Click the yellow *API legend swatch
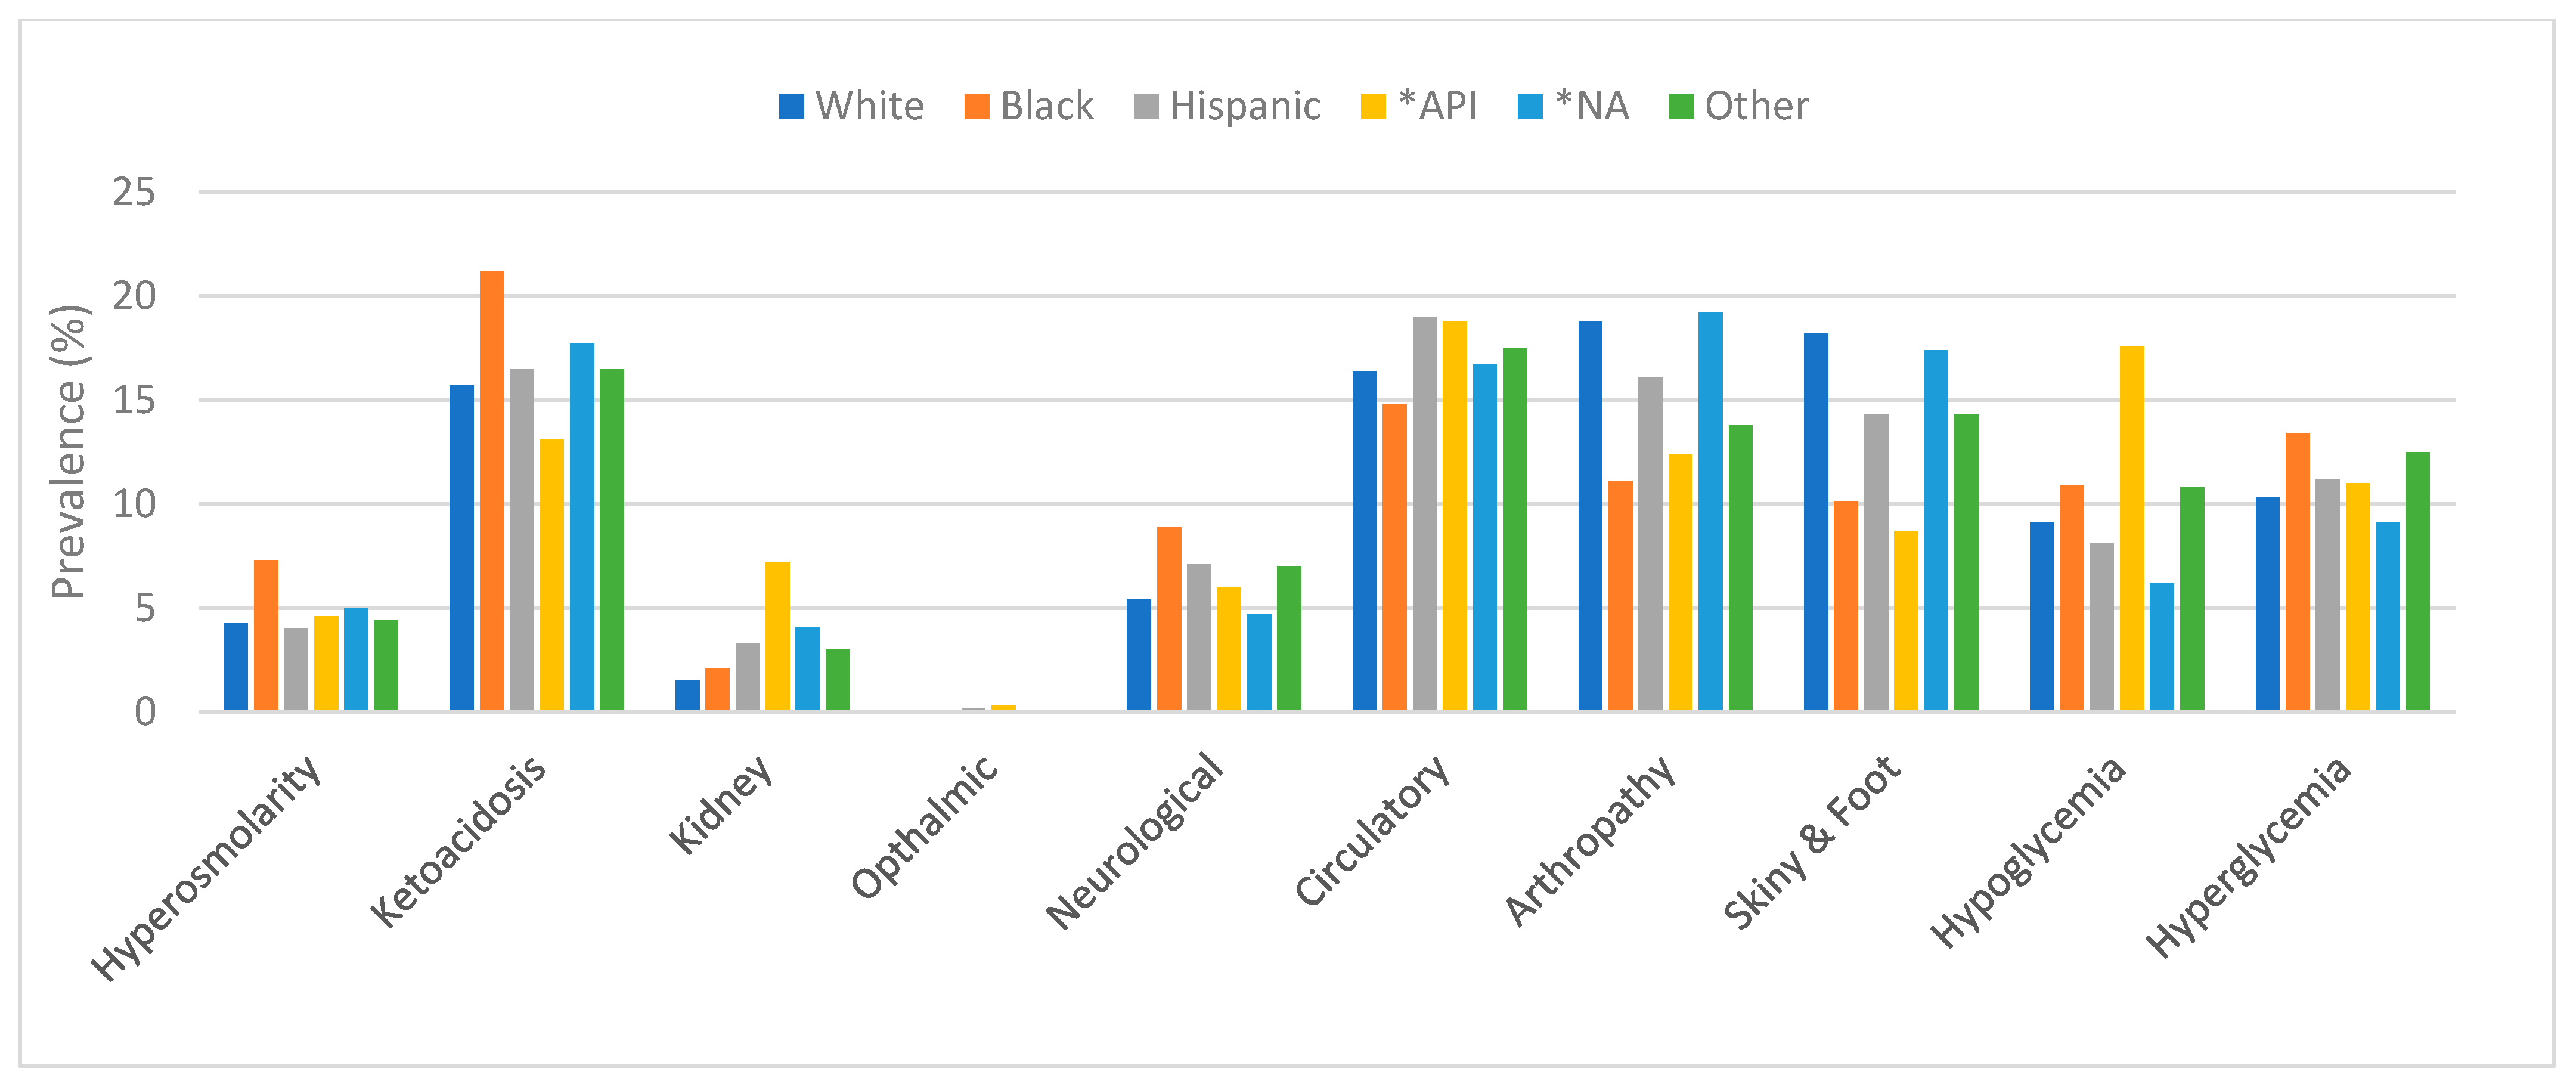The image size is (2576, 1090). click(1373, 107)
